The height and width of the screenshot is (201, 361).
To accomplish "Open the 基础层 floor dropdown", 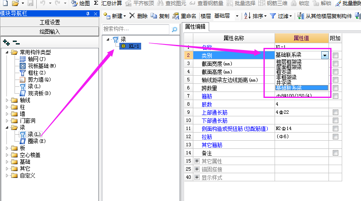I will 237,16.
